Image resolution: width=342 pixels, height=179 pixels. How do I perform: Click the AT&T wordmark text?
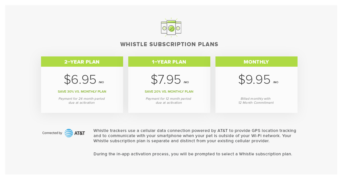[80, 133]
